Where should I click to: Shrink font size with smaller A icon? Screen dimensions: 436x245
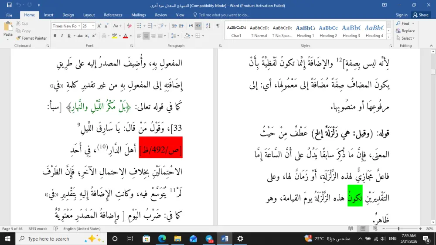(106, 26)
